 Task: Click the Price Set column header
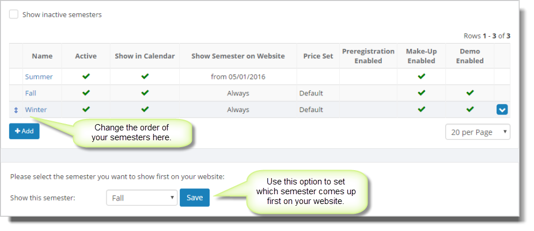[x=318, y=56]
